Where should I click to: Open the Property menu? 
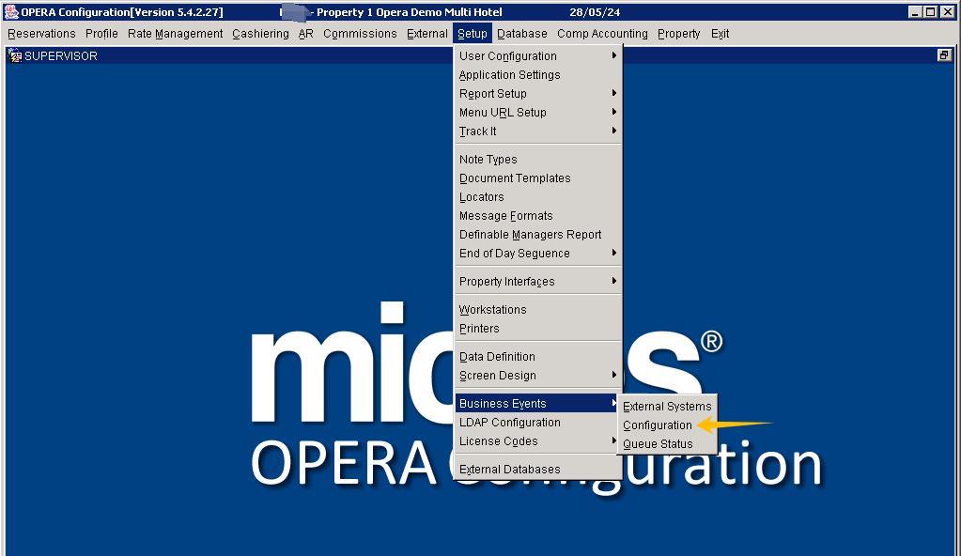pyautogui.click(x=678, y=34)
